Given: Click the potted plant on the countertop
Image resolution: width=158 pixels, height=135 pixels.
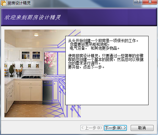Looking at the screenshot, I should pyautogui.click(x=11, y=71).
